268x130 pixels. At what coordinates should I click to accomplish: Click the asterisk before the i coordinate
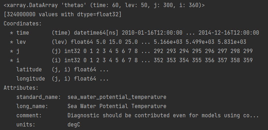click(11, 60)
